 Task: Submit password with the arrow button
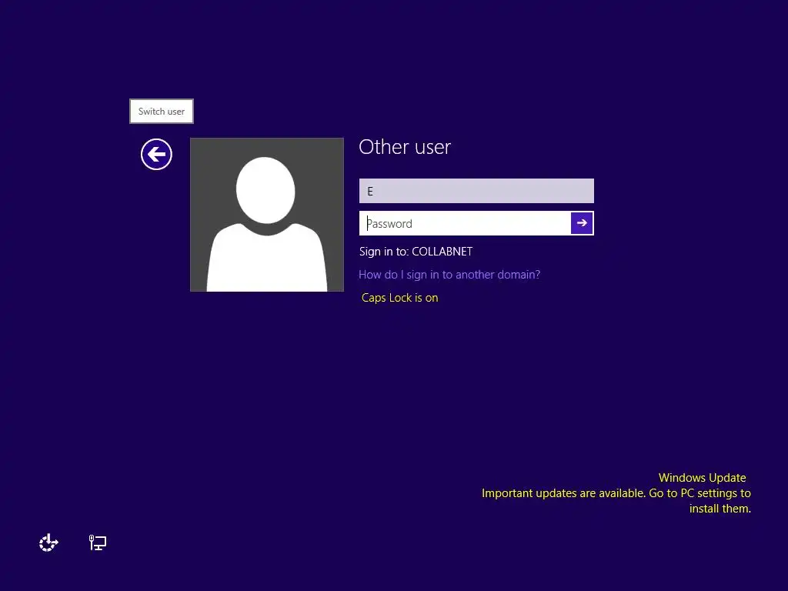click(582, 223)
